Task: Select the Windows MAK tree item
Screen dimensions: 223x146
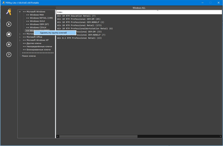Action: pos(35,15)
